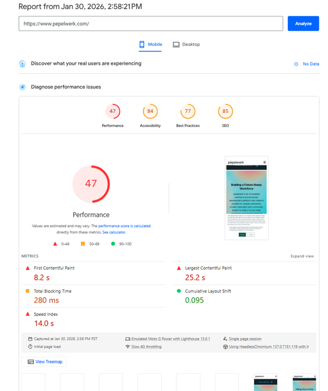328x391 pixels.
Task: Click the 280 ms metric value
Action: tap(46, 300)
